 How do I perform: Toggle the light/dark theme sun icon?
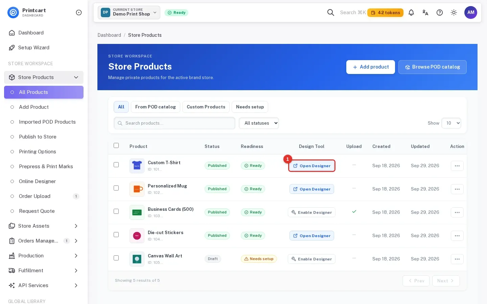[454, 12]
